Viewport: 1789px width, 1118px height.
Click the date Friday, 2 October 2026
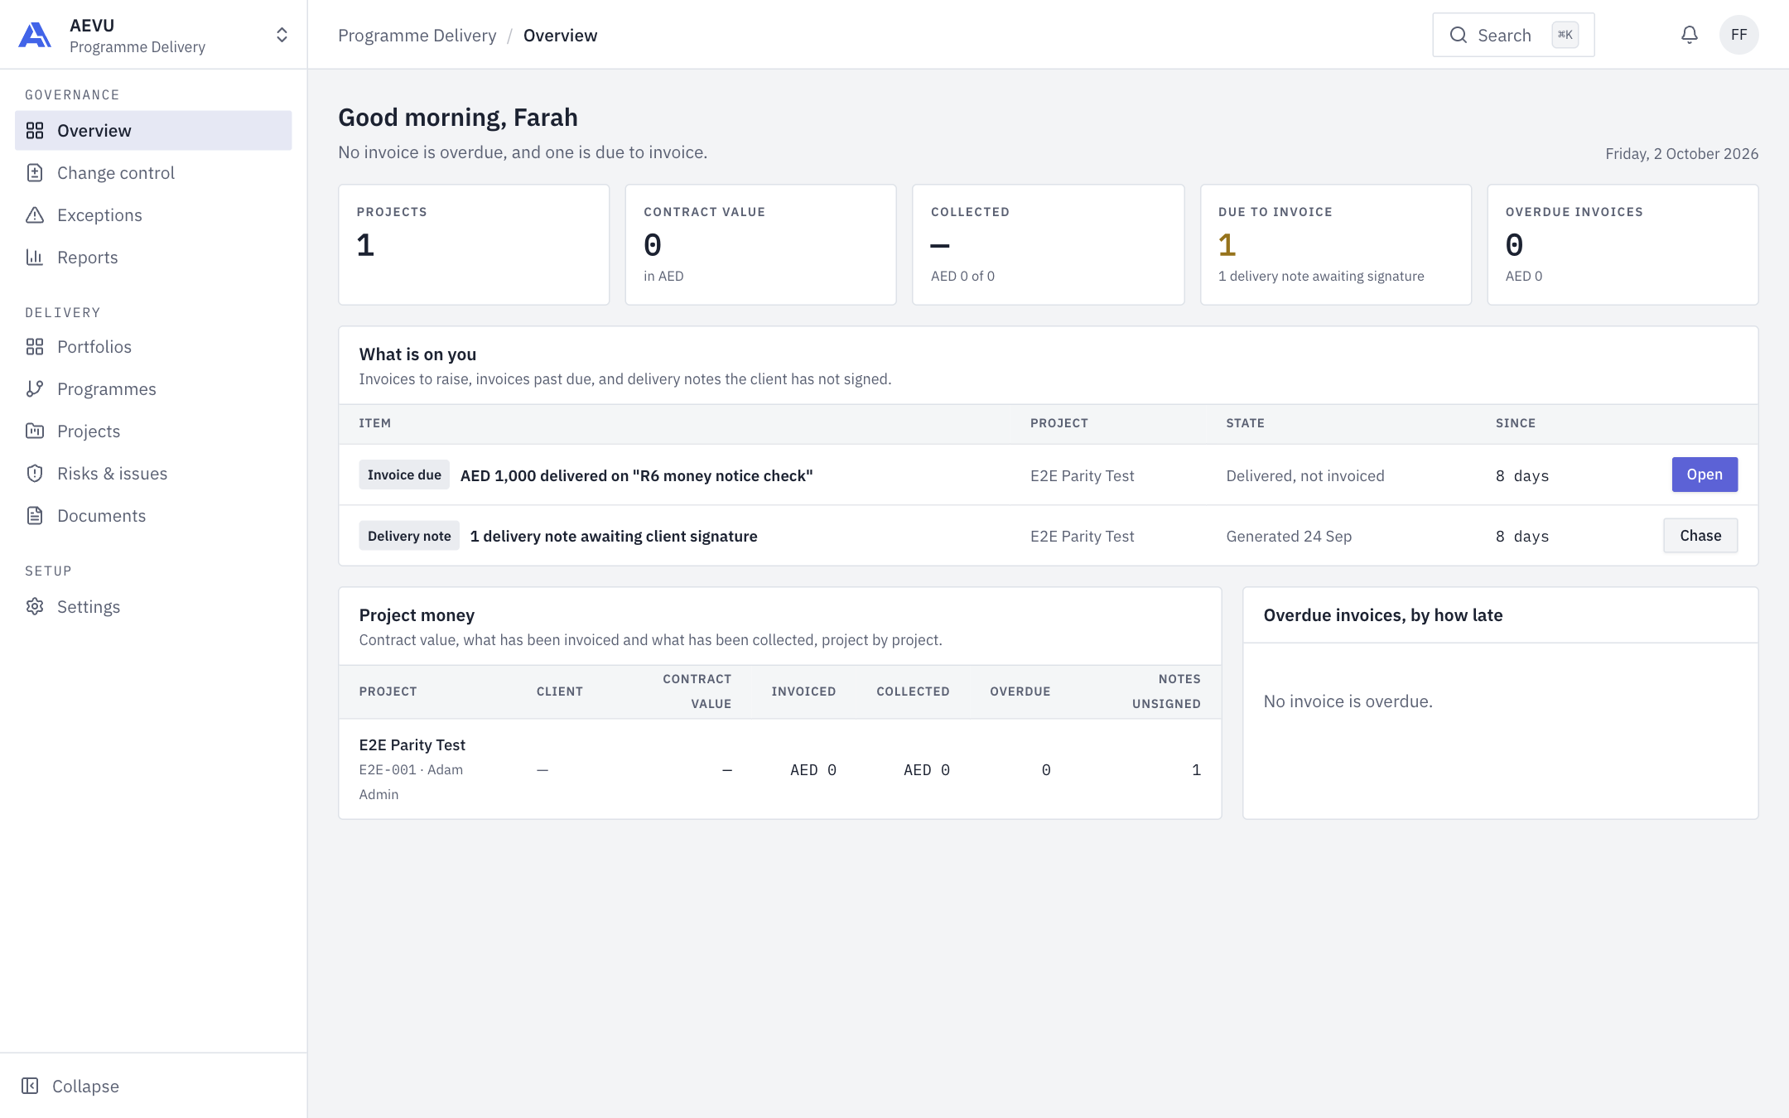[1681, 154]
